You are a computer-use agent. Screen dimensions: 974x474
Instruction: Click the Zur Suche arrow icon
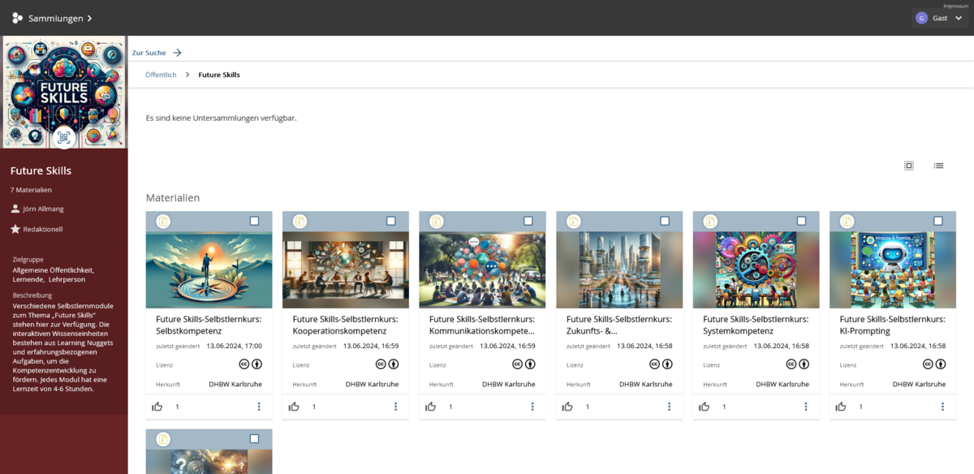177,53
